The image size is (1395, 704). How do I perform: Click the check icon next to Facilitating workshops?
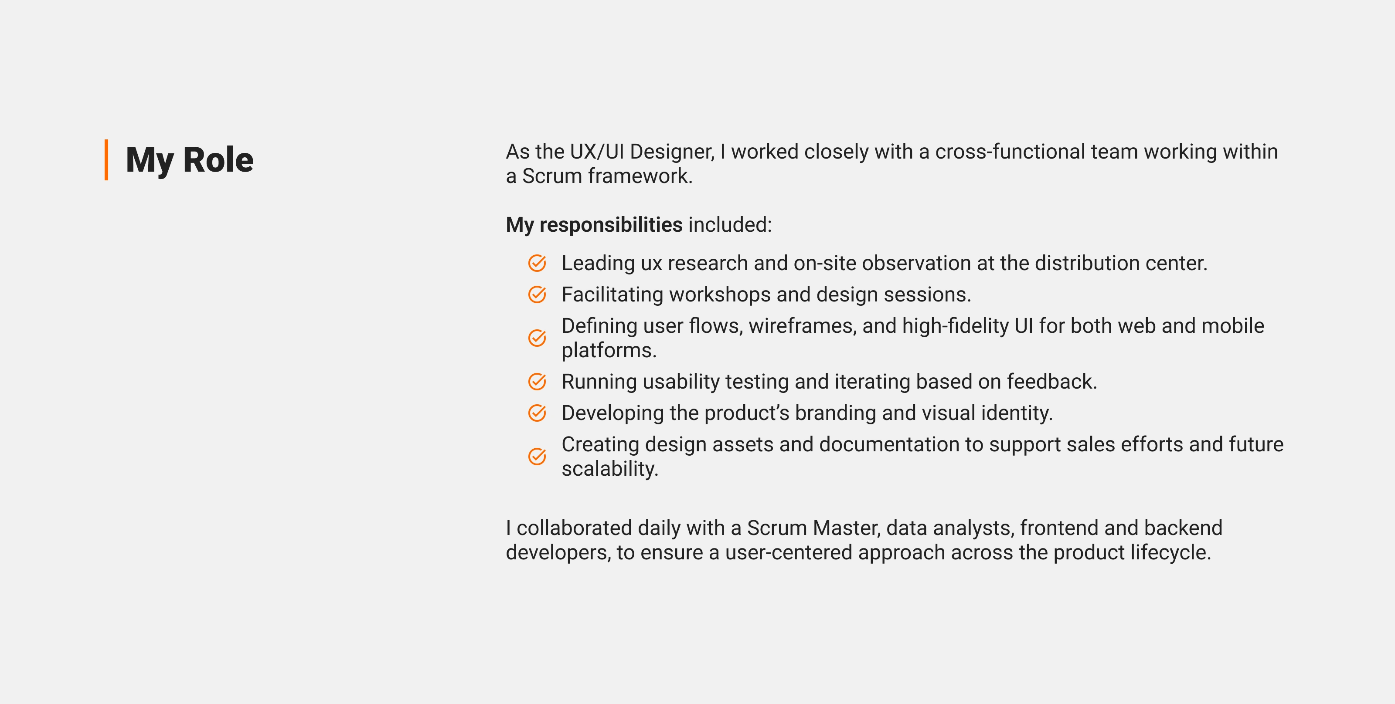[537, 294]
